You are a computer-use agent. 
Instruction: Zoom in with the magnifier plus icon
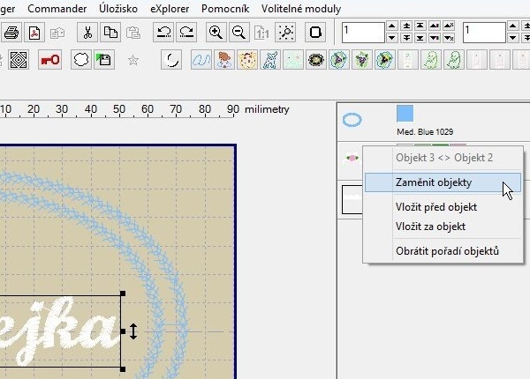tap(216, 33)
